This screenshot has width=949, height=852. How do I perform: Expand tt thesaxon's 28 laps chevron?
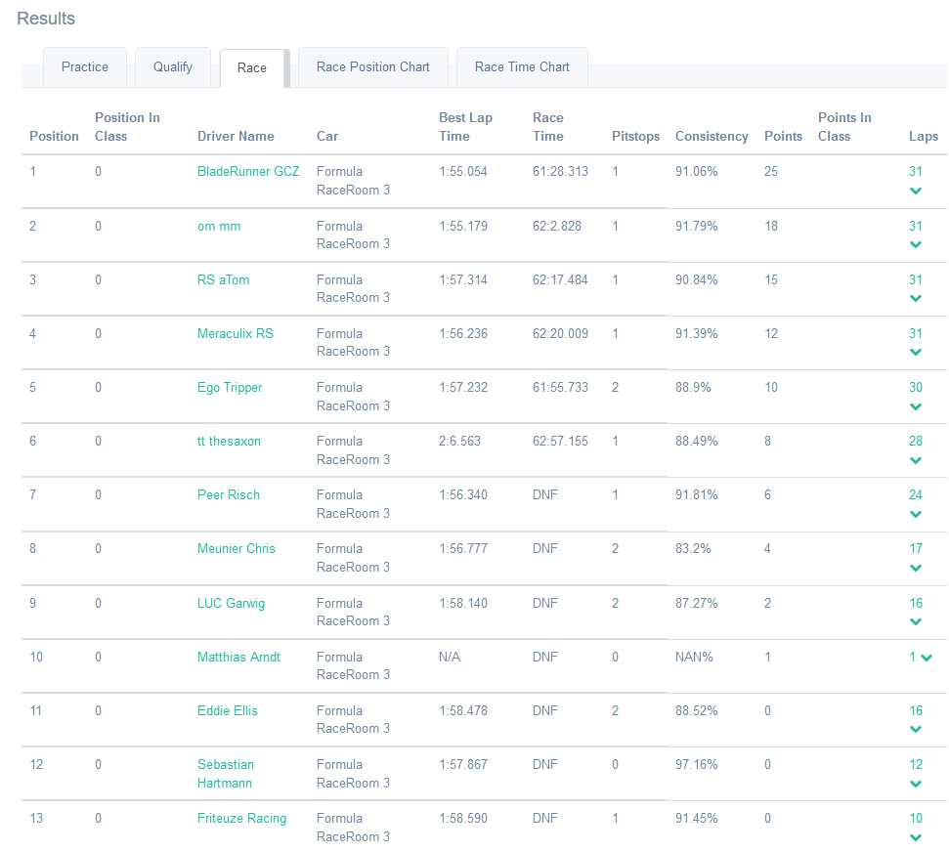tap(916, 459)
